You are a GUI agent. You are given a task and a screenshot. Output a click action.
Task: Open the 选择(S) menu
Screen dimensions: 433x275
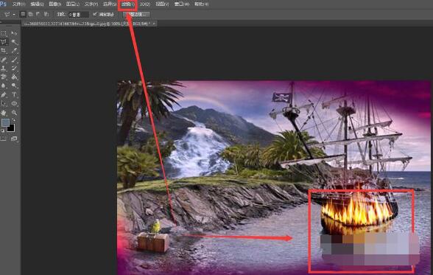[x=110, y=4]
